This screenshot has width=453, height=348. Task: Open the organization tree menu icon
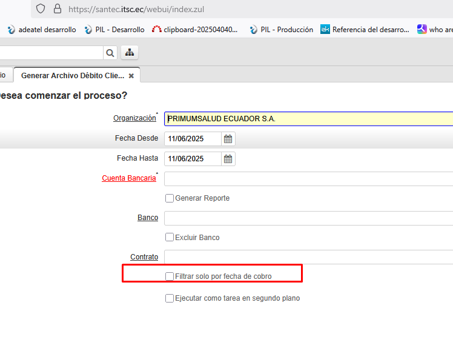[129, 53]
